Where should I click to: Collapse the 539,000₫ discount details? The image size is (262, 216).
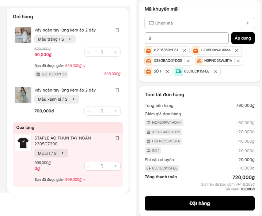coord(84,66)
